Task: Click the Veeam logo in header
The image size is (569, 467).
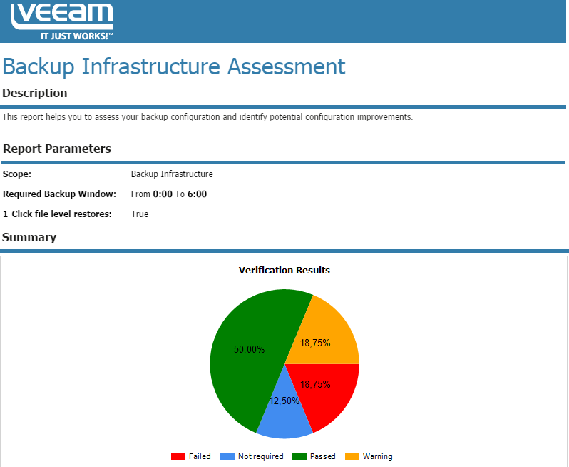Action: [x=62, y=21]
